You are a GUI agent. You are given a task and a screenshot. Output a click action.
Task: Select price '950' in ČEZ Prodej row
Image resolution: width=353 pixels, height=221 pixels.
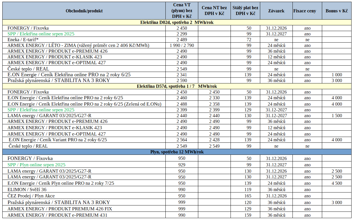[182, 196]
